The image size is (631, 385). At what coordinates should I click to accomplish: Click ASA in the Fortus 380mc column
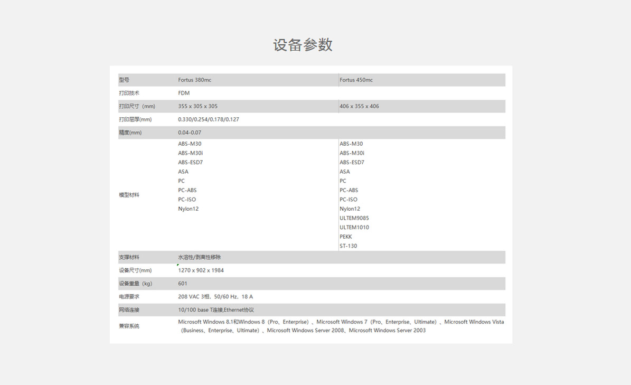coord(183,172)
